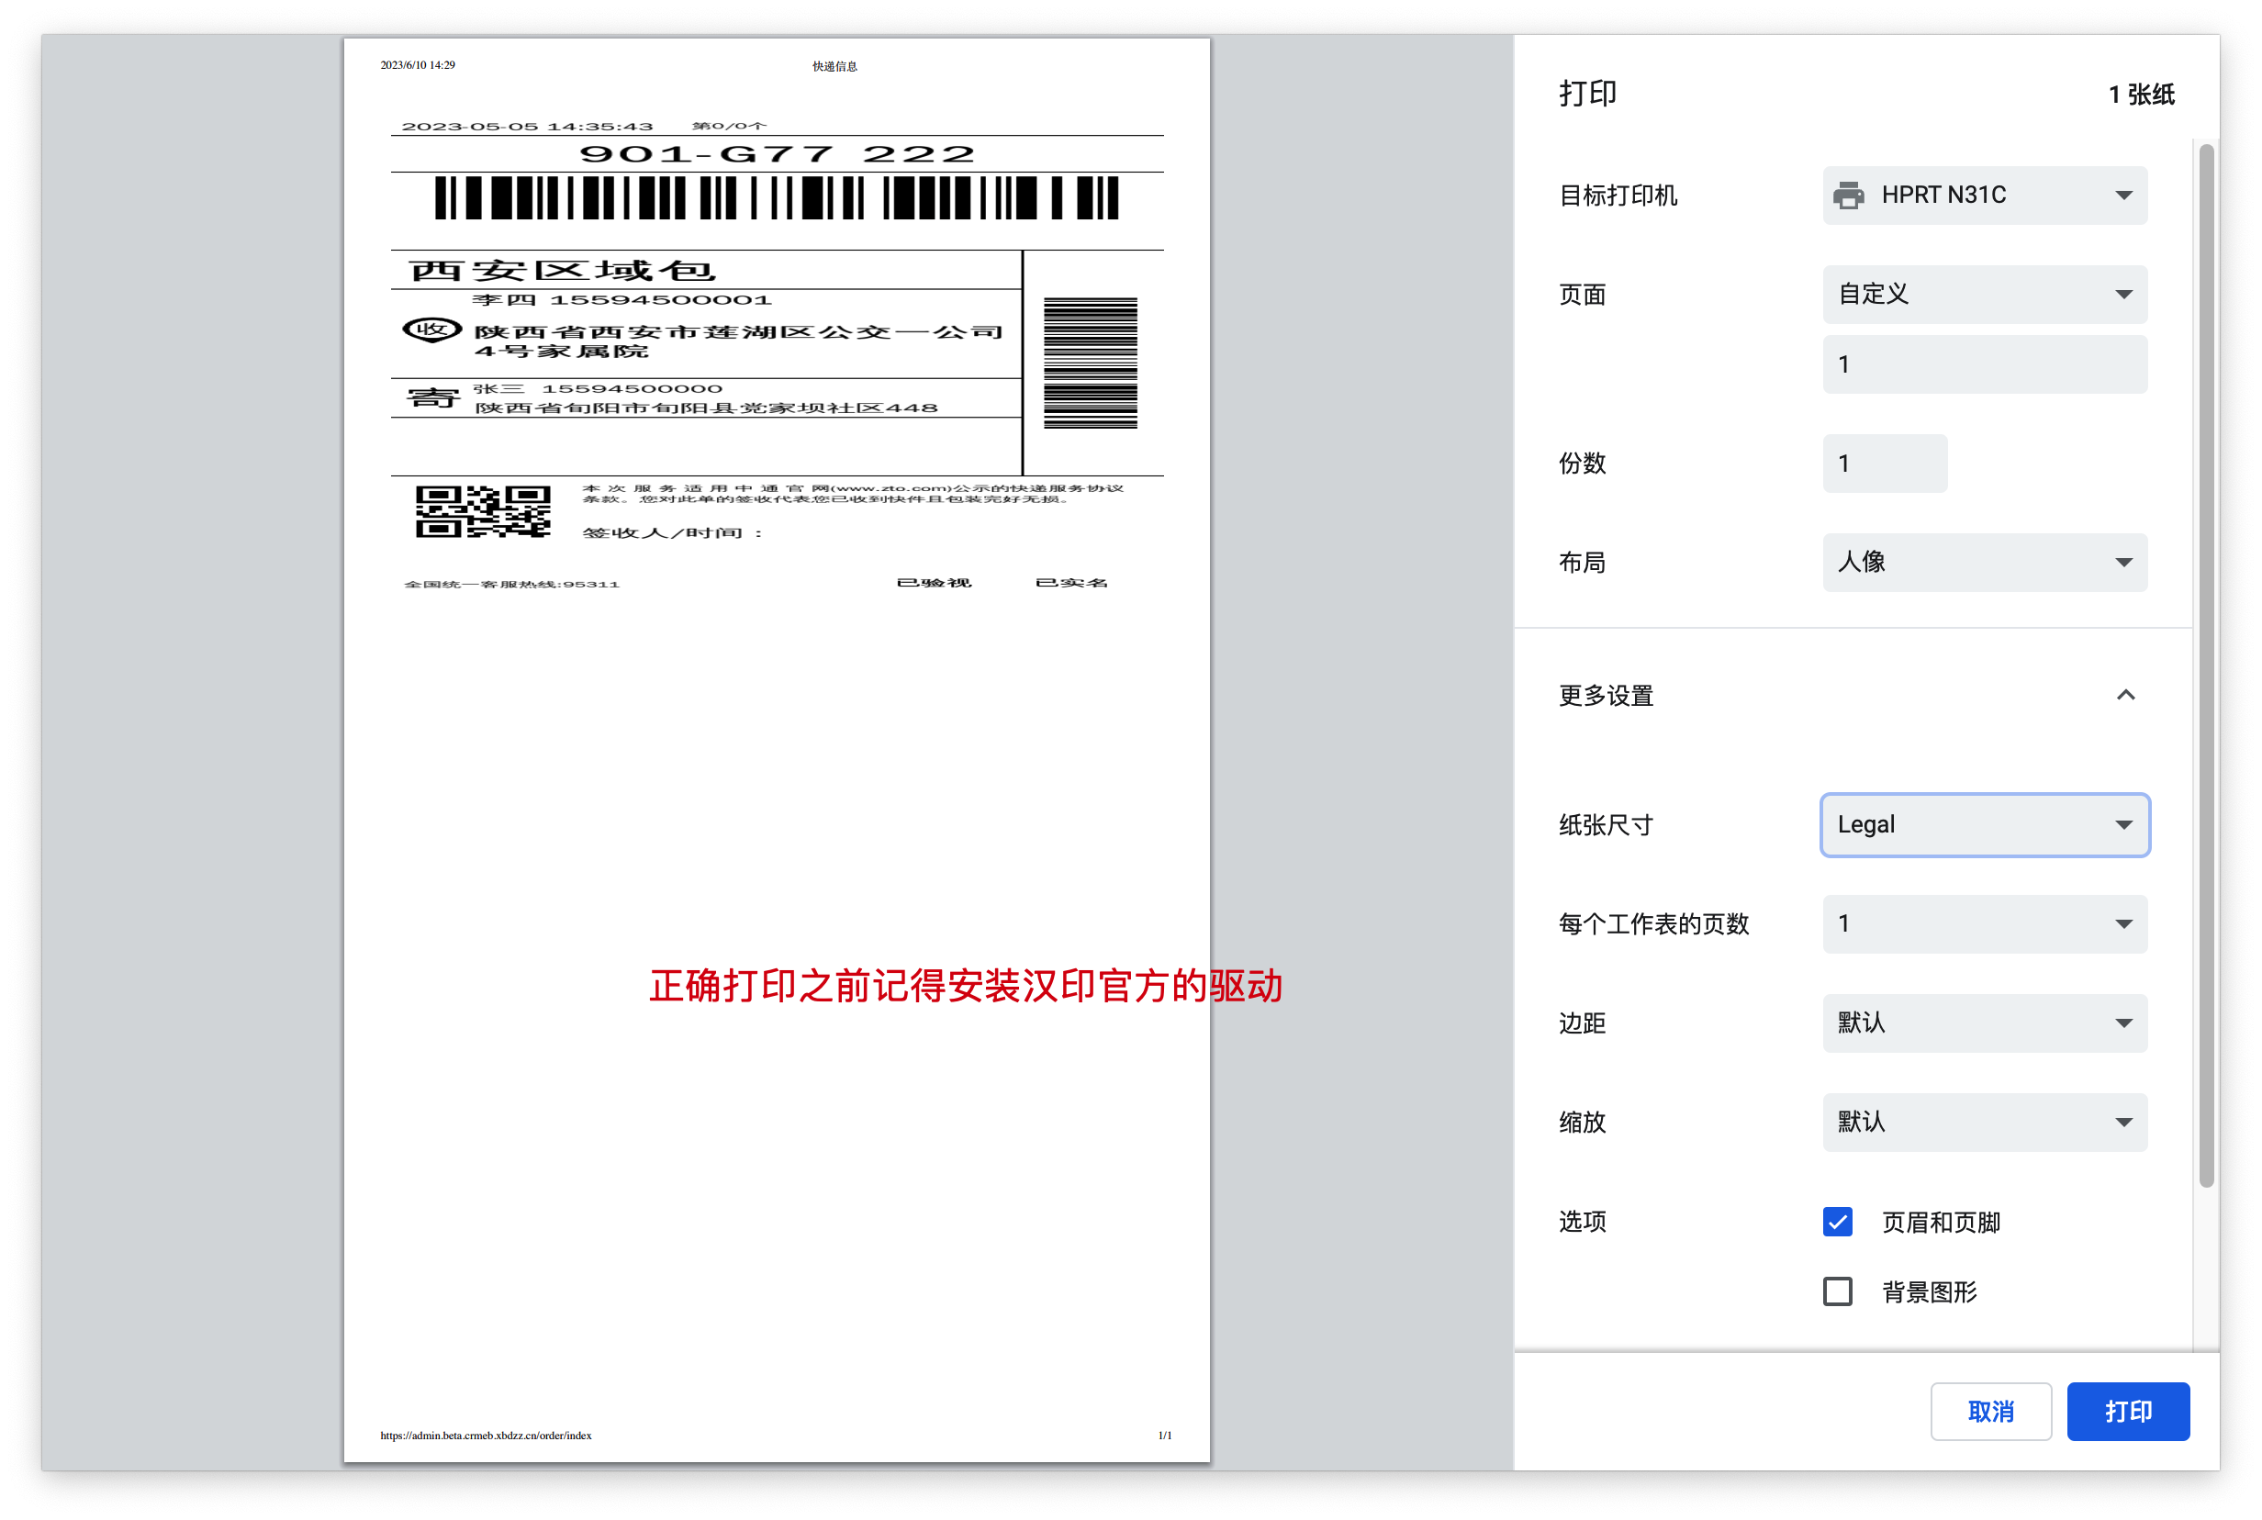Open the 页面 自定义 dropdown

pos(1984,295)
